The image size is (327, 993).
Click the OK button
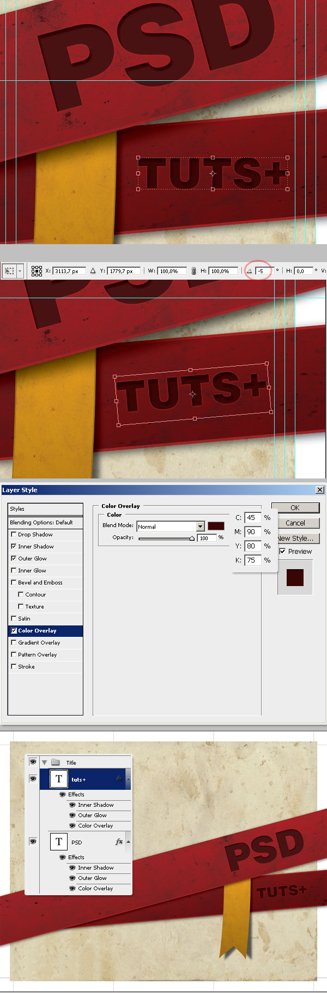[x=295, y=507]
